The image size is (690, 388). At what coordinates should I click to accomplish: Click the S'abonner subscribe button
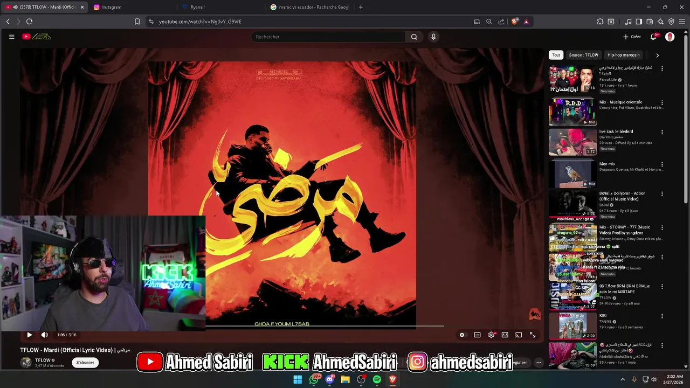[x=85, y=363]
